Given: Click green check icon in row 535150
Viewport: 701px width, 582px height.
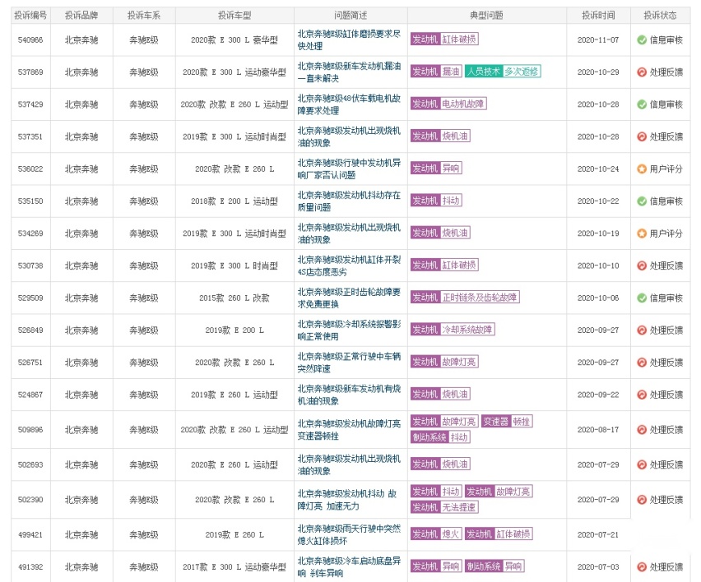Looking at the screenshot, I should [642, 201].
